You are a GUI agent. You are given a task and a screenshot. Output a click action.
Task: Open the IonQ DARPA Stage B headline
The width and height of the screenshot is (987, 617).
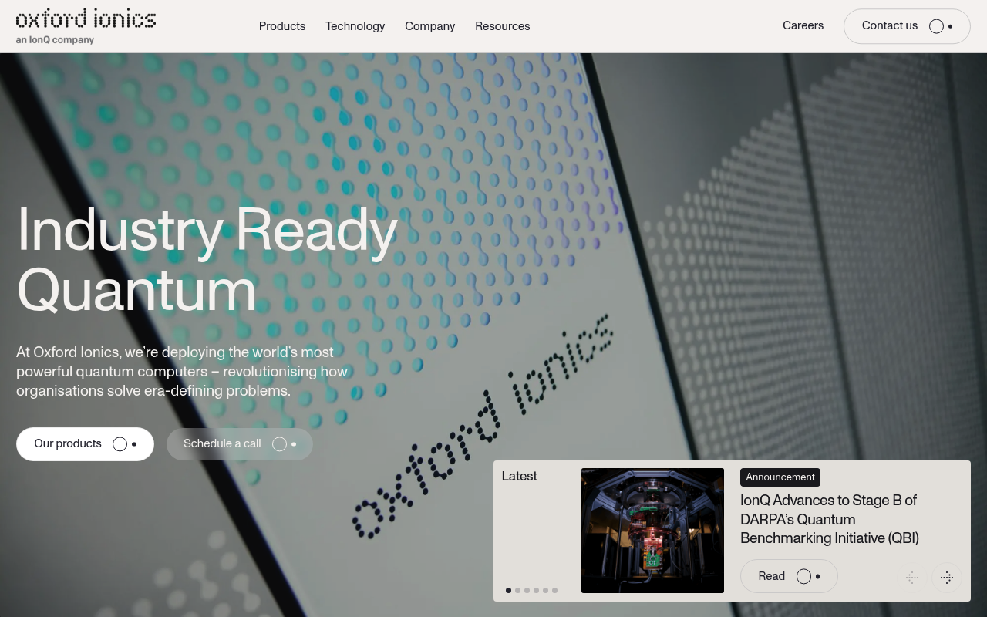(830, 519)
